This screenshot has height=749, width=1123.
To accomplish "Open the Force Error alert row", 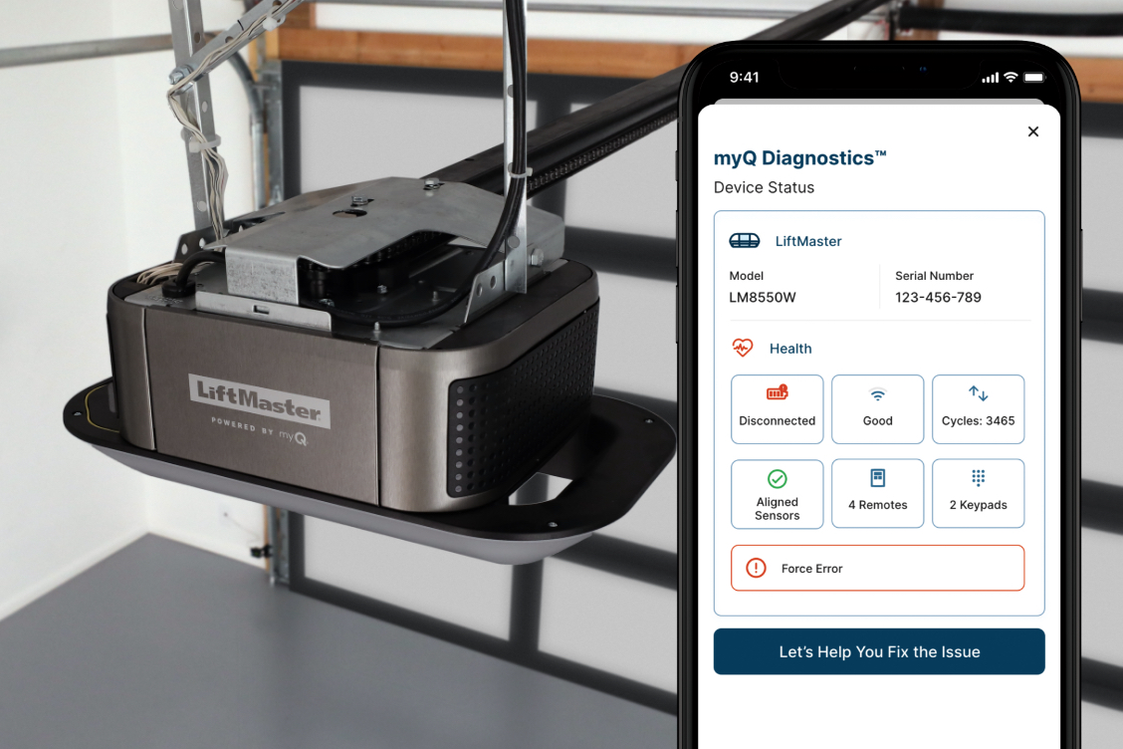I will [877, 568].
